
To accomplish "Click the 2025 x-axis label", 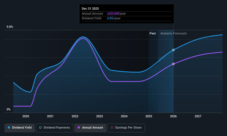I will pyautogui.click(x=149, y=116).
